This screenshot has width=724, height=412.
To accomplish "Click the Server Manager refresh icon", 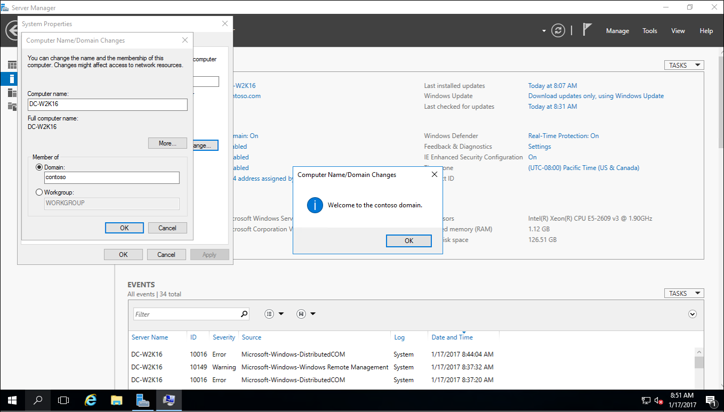I will 558,30.
